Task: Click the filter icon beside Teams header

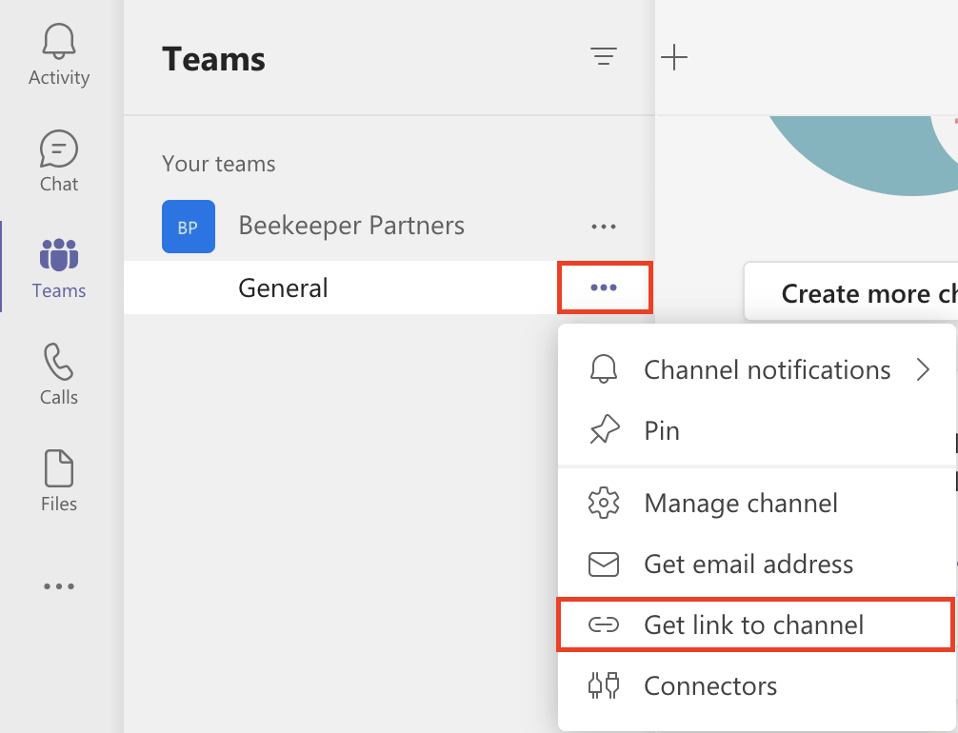Action: click(x=602, y=57)
